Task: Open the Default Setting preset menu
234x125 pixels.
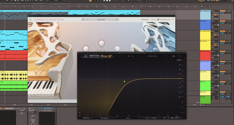Action: [x=152, y=56]
